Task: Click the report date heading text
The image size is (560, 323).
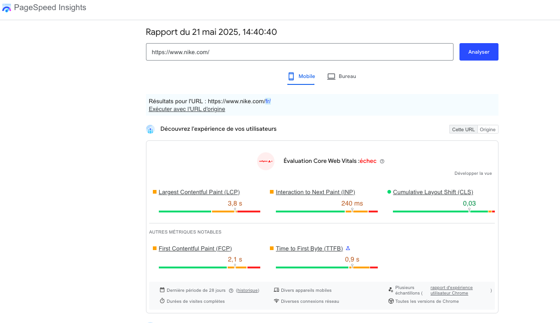Action: pos(211,32)
